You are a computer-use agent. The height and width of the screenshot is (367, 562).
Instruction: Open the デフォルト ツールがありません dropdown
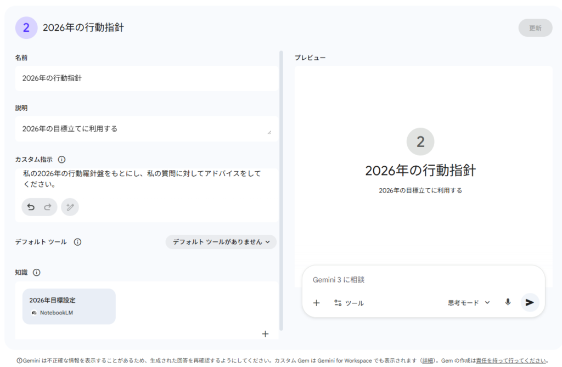[x=221, y=242]
